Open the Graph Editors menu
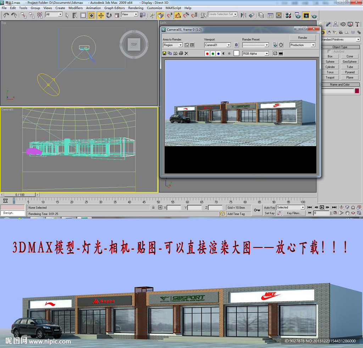This screenshot has height=348, width=363. (115, 8)
